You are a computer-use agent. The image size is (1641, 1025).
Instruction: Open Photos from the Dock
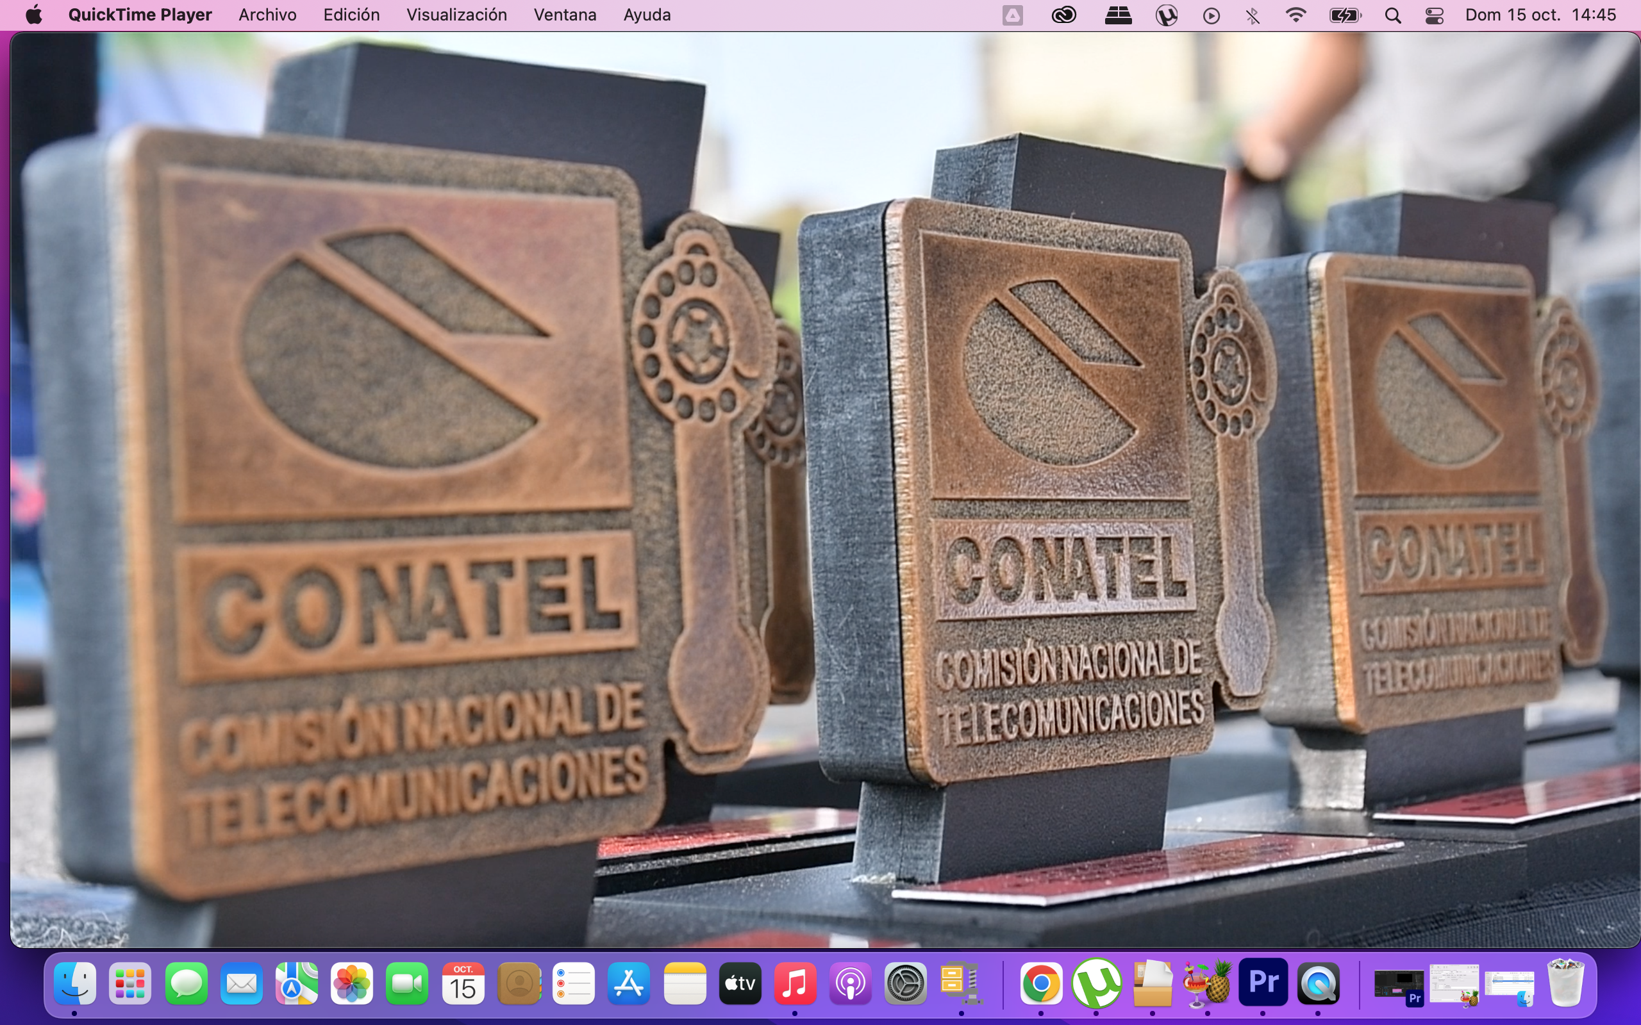[x=352, y=983]
